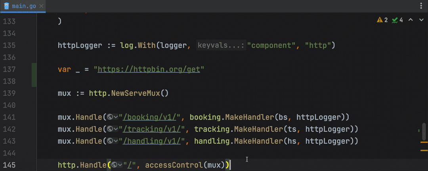428x171 pixels.
Task: Click the keyvals... parameter hint
Action: (x=221, y=45)
